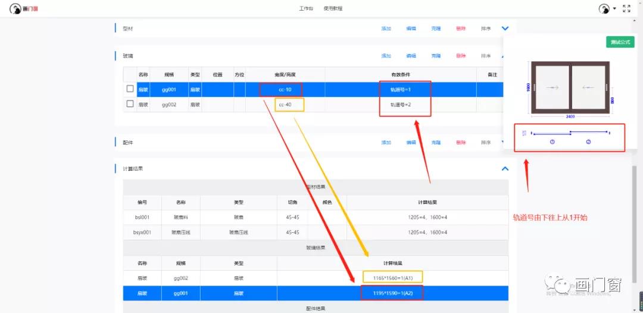Click 删除 in the 型材 section
This screenshot has width=643, height=313.
click(461, 29)
